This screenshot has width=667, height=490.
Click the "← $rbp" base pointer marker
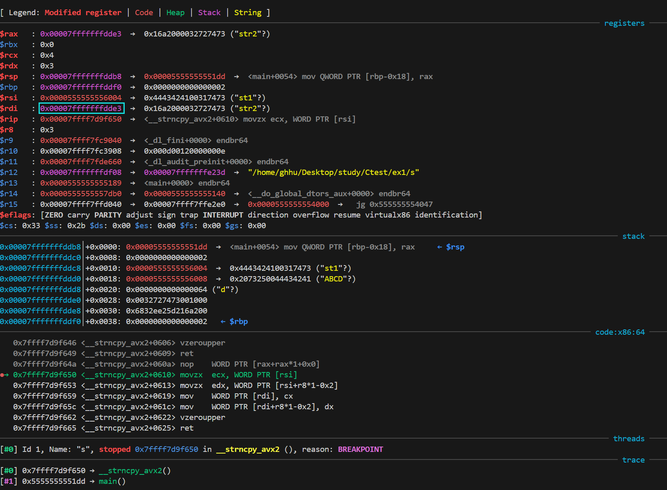pos(234,322)
